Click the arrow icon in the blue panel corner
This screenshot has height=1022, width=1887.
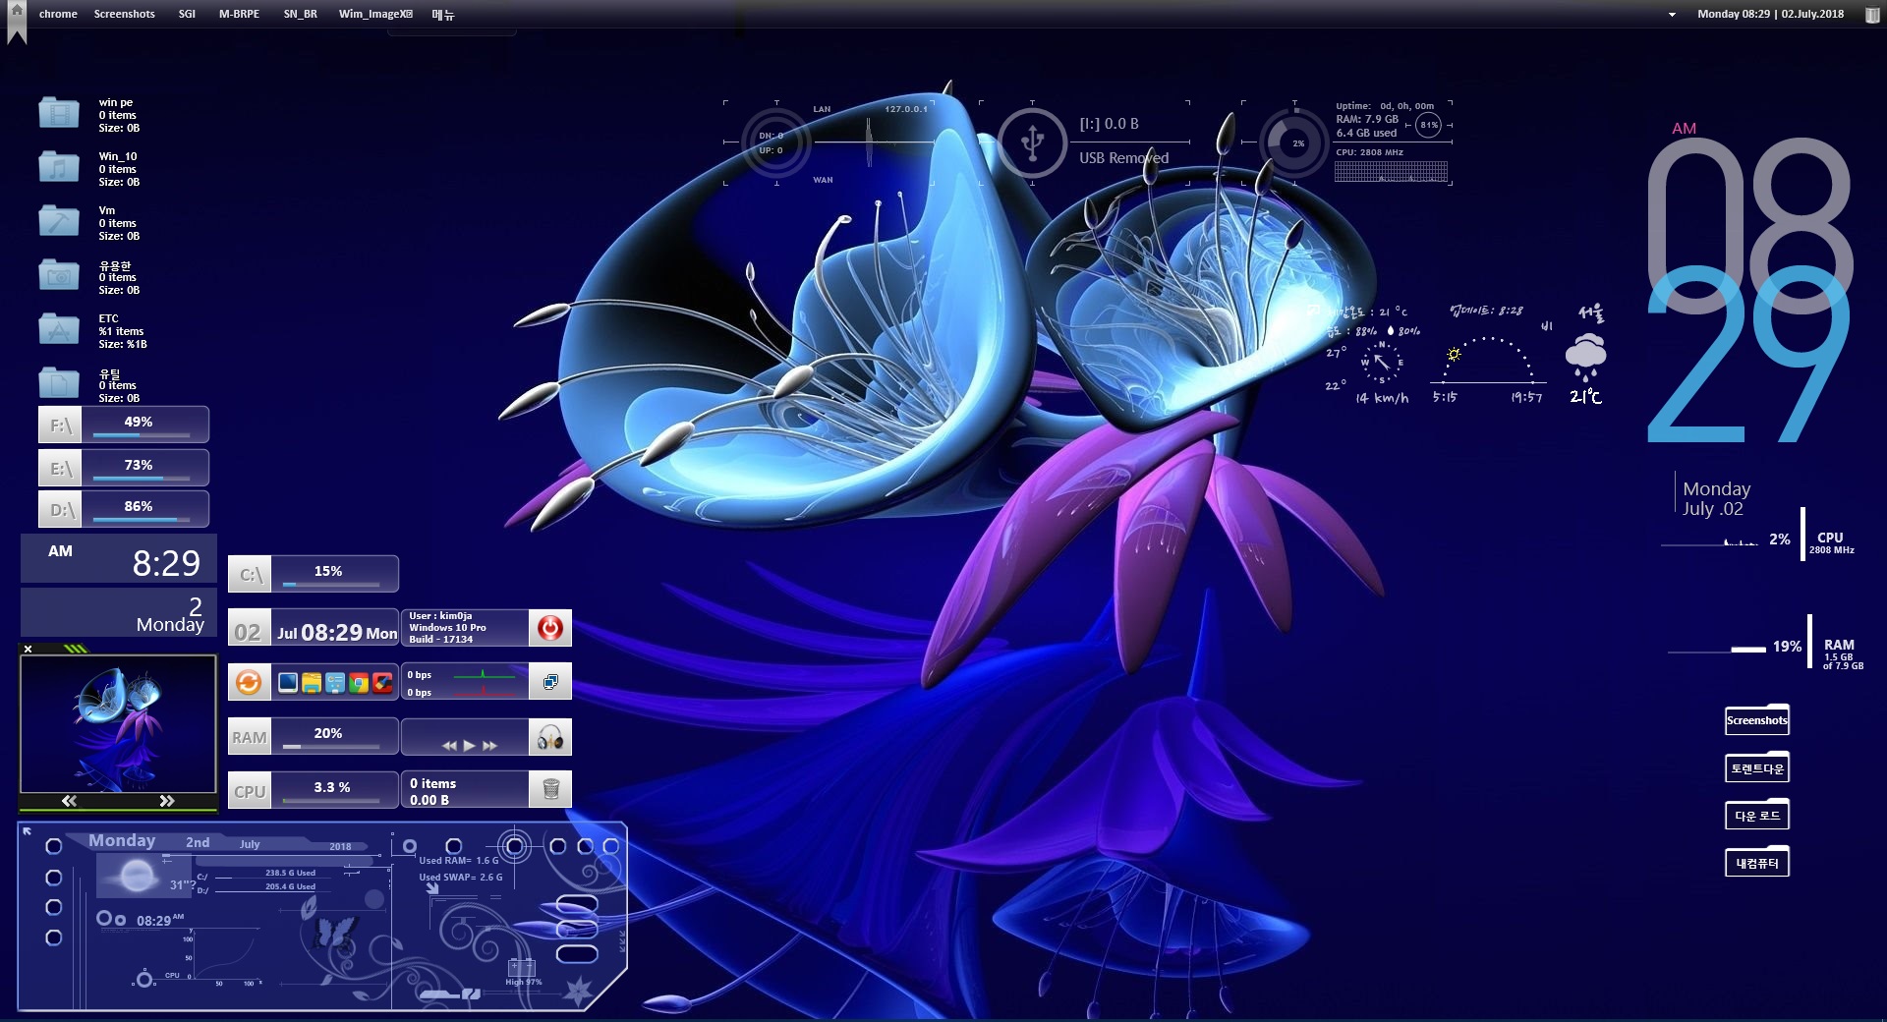click(28, 831)
